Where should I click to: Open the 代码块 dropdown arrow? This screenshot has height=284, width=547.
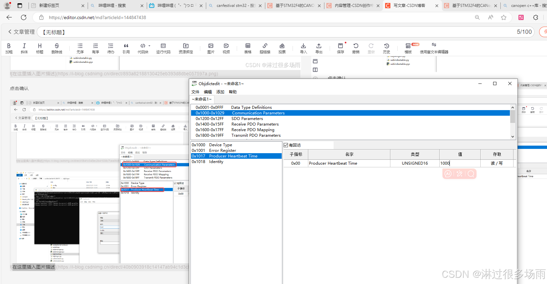[149, 46]
